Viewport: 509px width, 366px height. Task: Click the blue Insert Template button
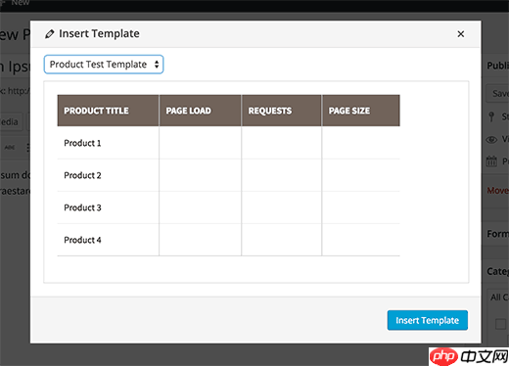[428, 320]
